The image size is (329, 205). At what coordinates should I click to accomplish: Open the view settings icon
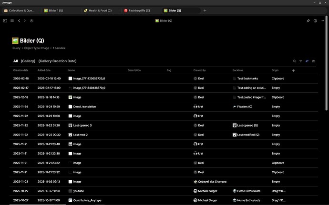coord(313,61)
